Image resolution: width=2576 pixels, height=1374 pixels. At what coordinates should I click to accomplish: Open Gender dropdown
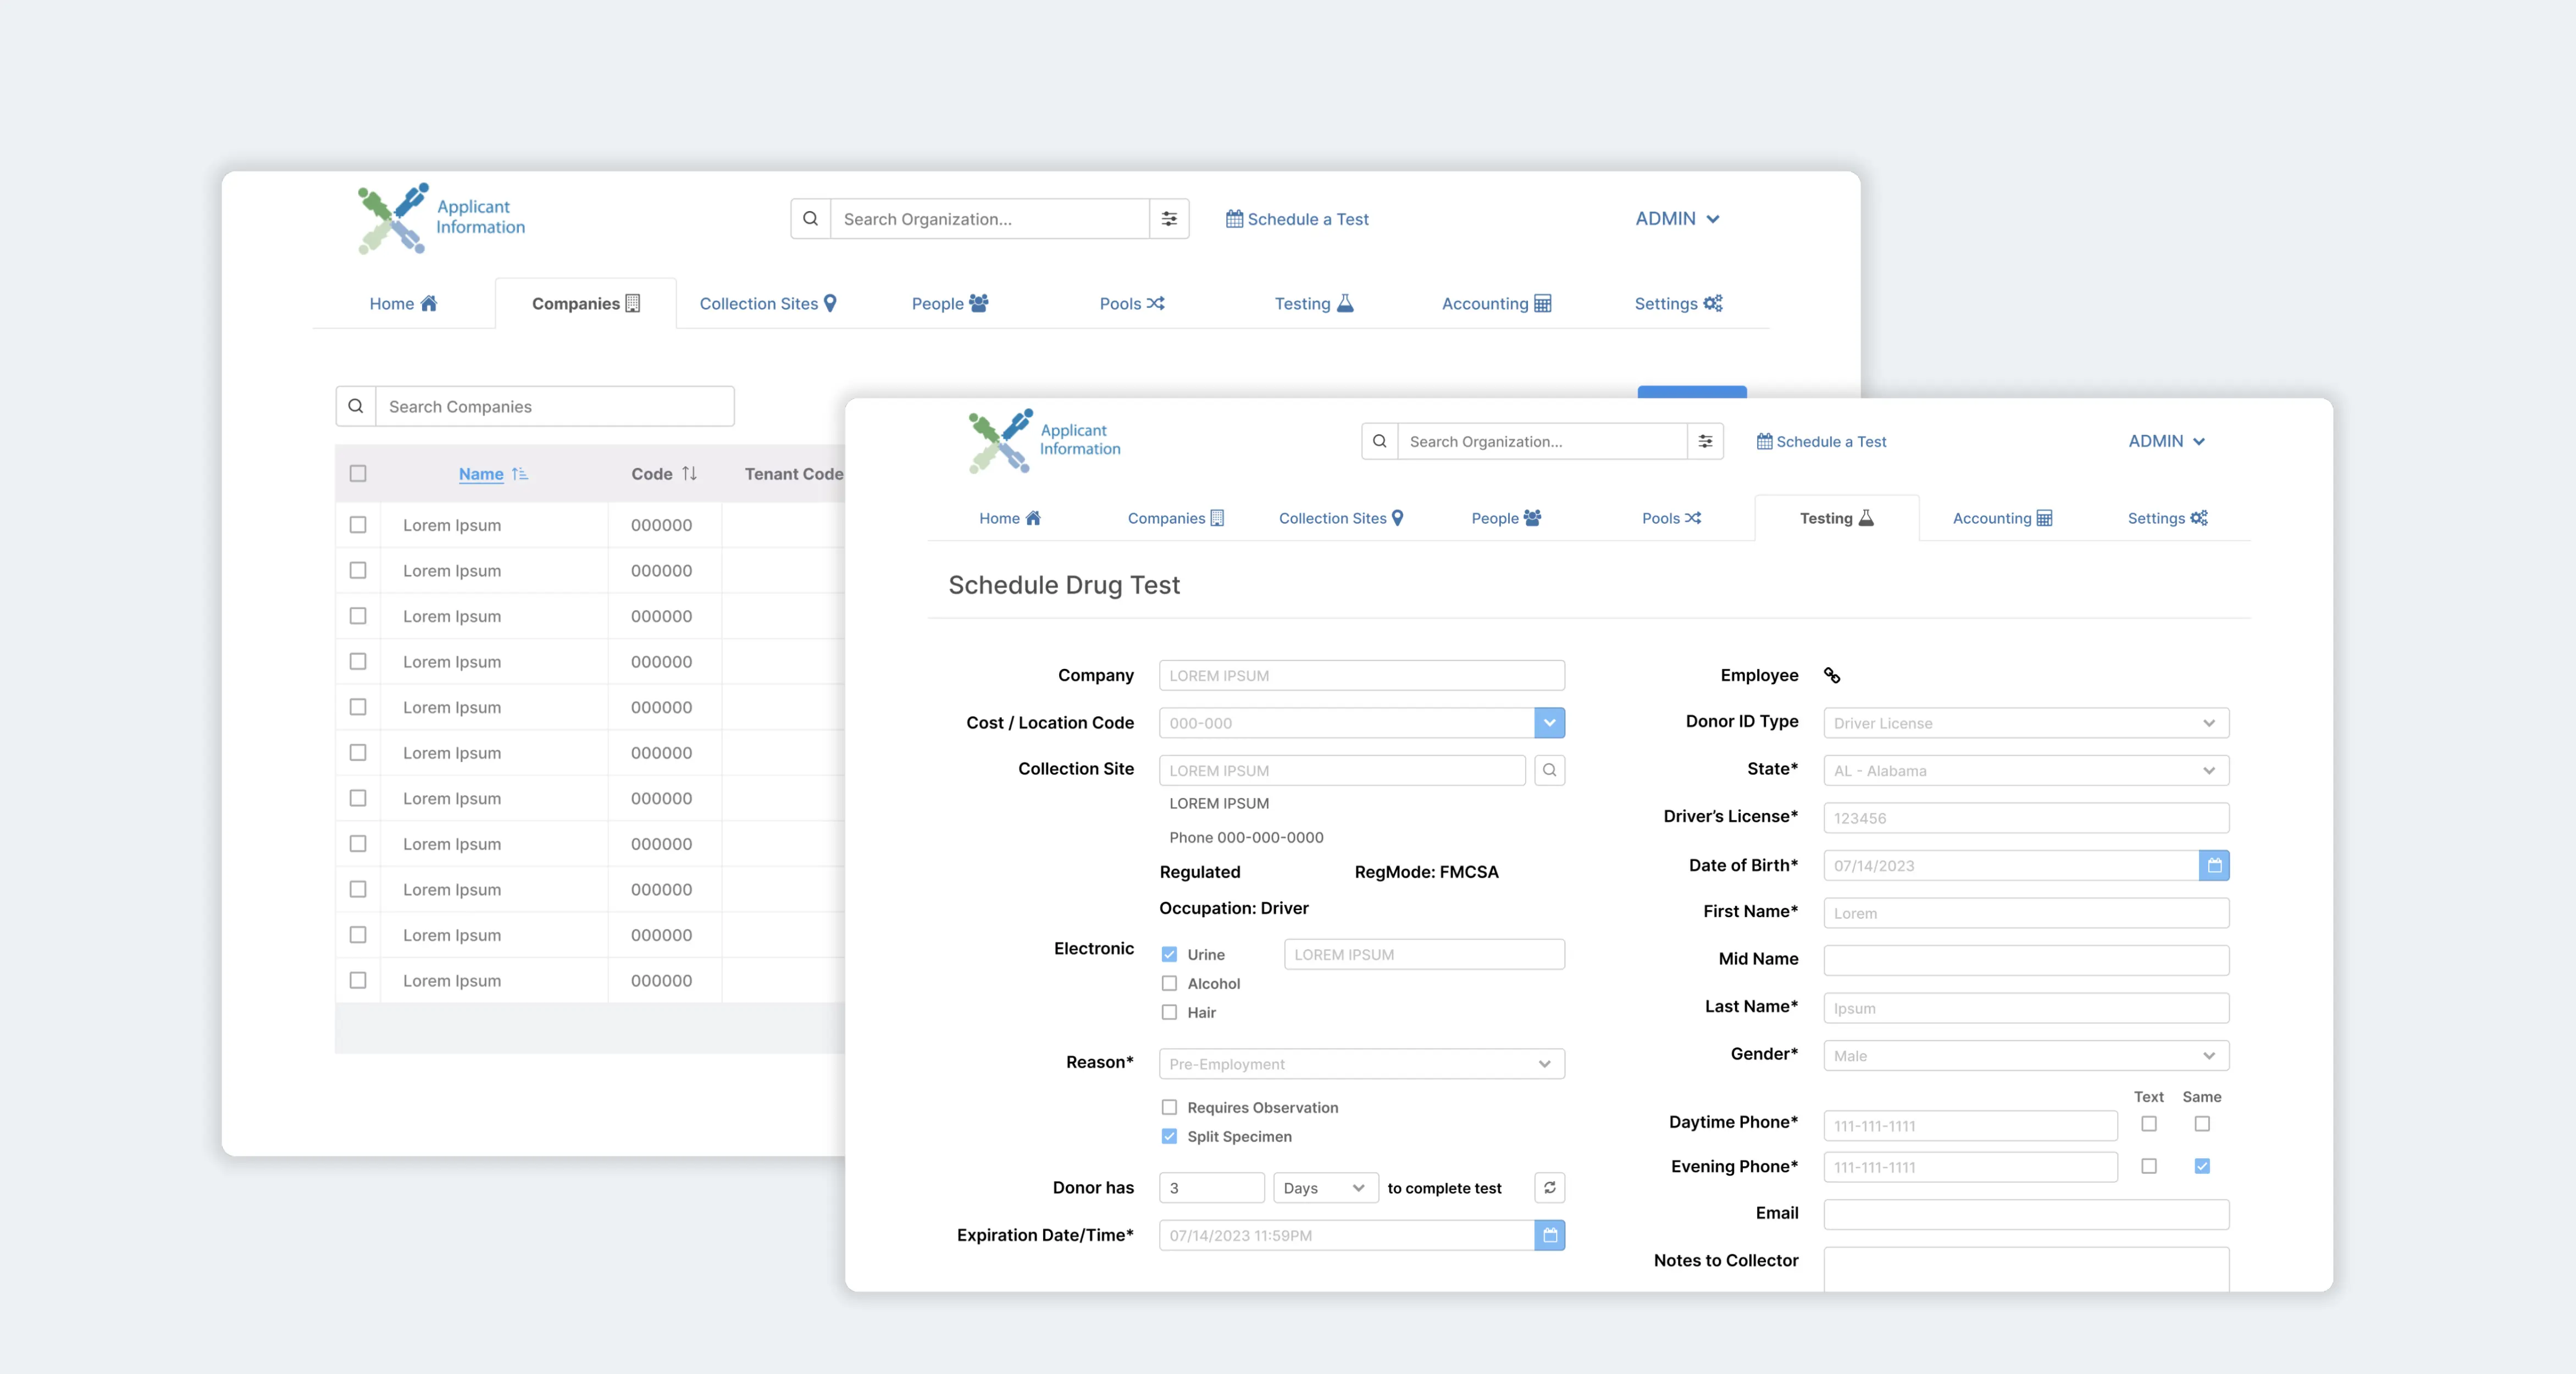click(x=2026, y=1055)
